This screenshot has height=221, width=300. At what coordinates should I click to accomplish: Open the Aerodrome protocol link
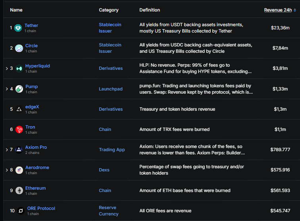(37, 167)
